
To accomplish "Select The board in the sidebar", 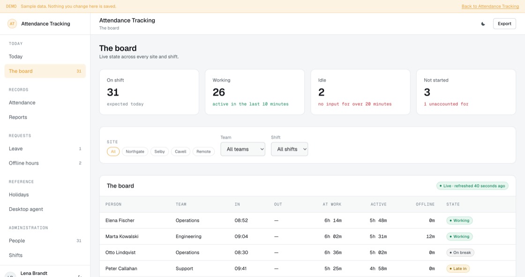I will pyautogui.click(x=45, y=71).
